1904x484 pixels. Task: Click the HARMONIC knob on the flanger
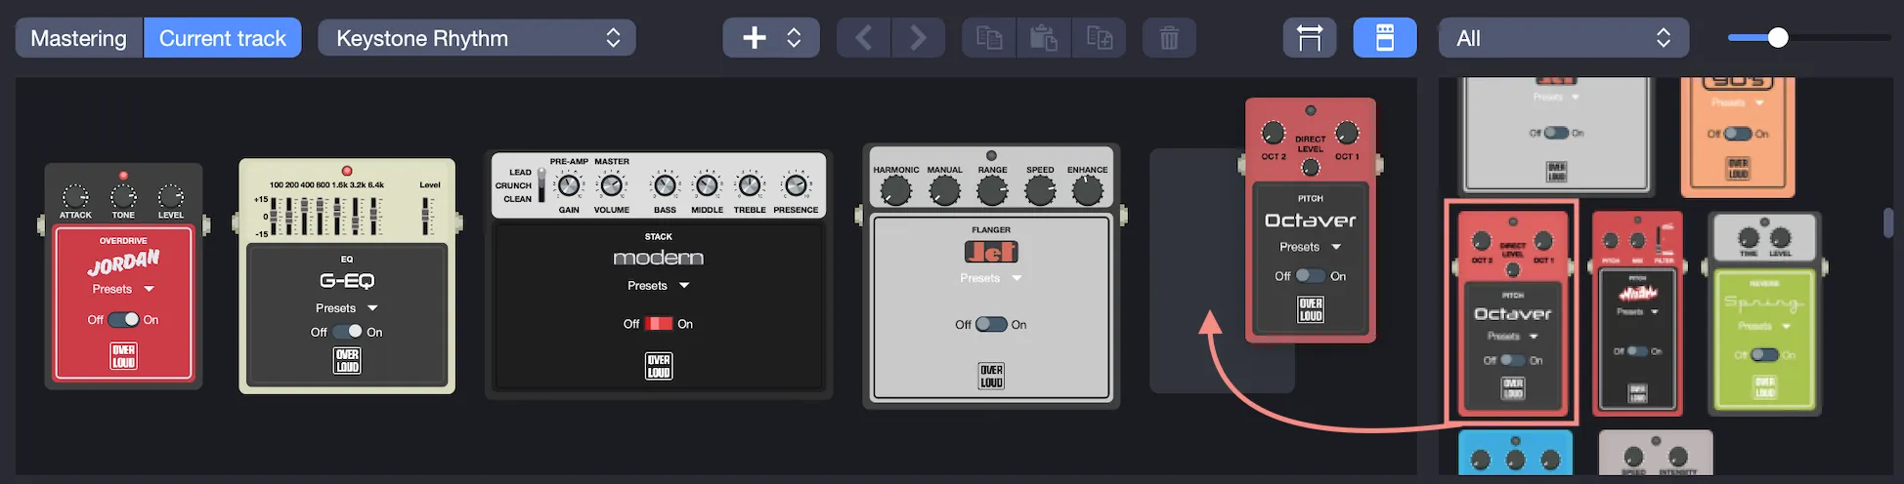coord(896,191)
